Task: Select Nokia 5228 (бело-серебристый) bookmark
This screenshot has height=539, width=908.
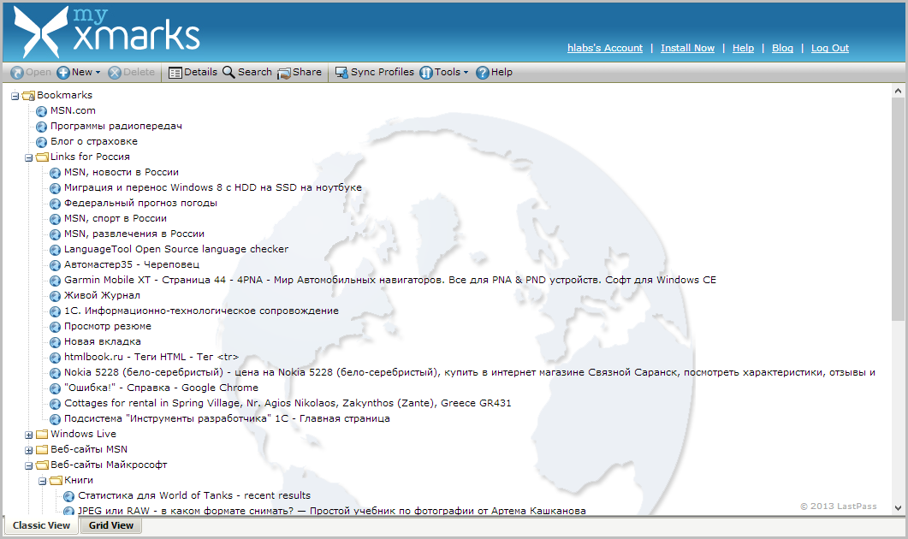Action: 470,372
